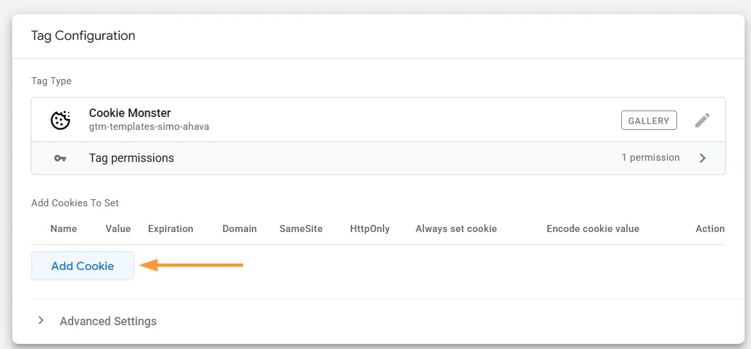Click the Domain column header
Screen dimensions: 751x349
tap(240, 229)
